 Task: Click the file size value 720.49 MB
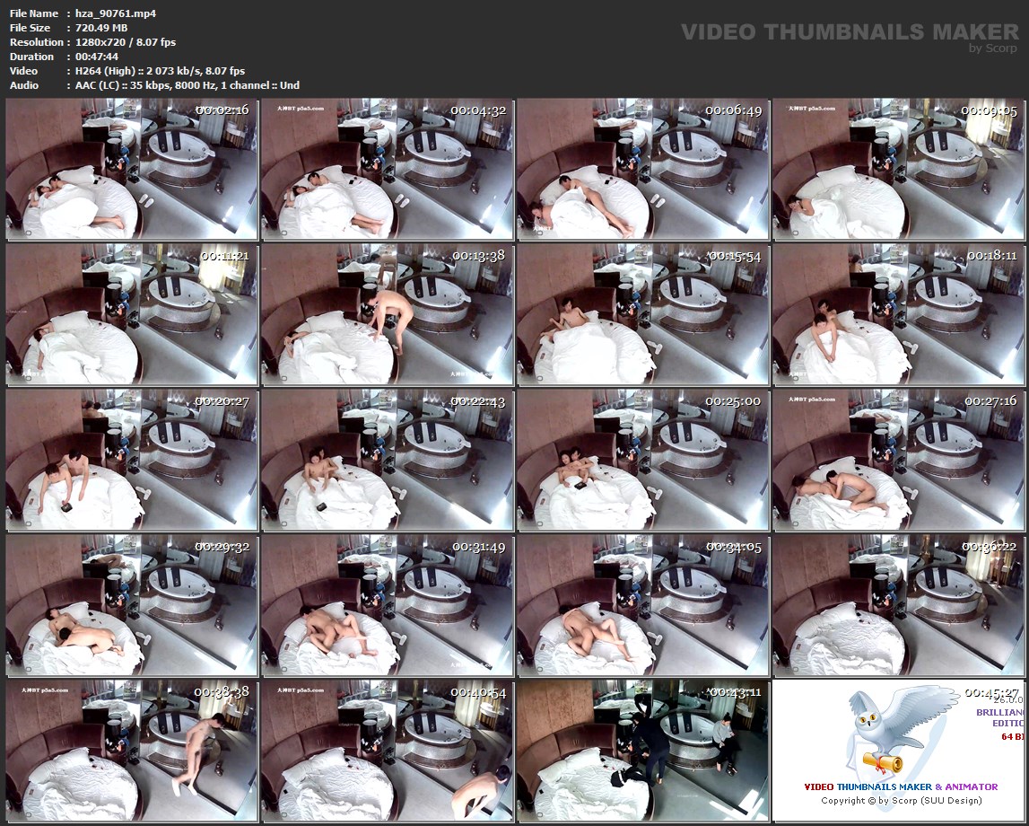click(101, 28)
